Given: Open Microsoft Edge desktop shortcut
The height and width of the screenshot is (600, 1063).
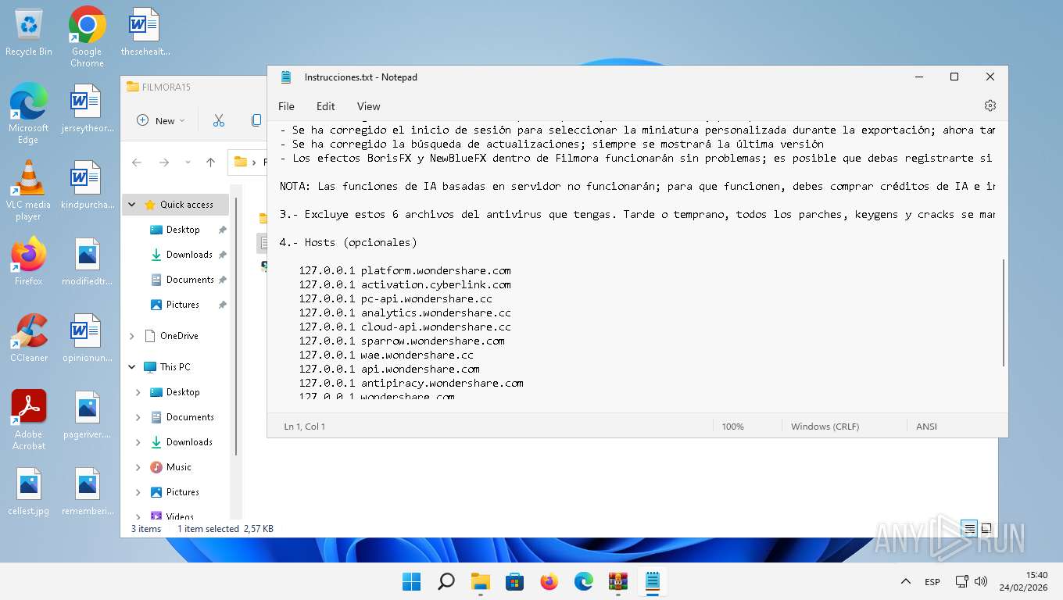Looking at the screenshot, I should tap(29, 113).
